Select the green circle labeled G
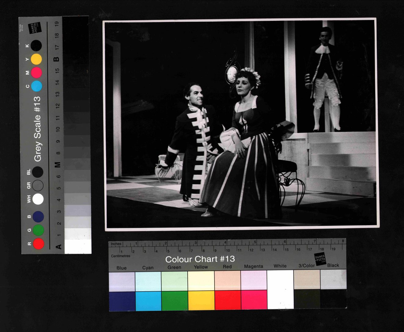Screen dimensions: 404x332 click(39, 230)
